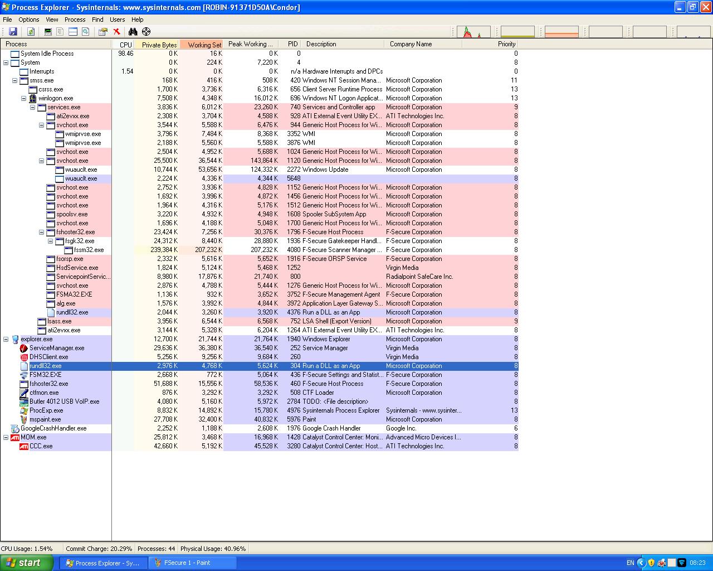
Task: Sort by Company Name column header
Action: (423, 44)
